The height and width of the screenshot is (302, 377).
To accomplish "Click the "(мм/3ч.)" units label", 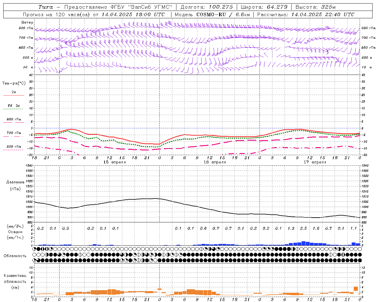I will [x=15, y=226].
